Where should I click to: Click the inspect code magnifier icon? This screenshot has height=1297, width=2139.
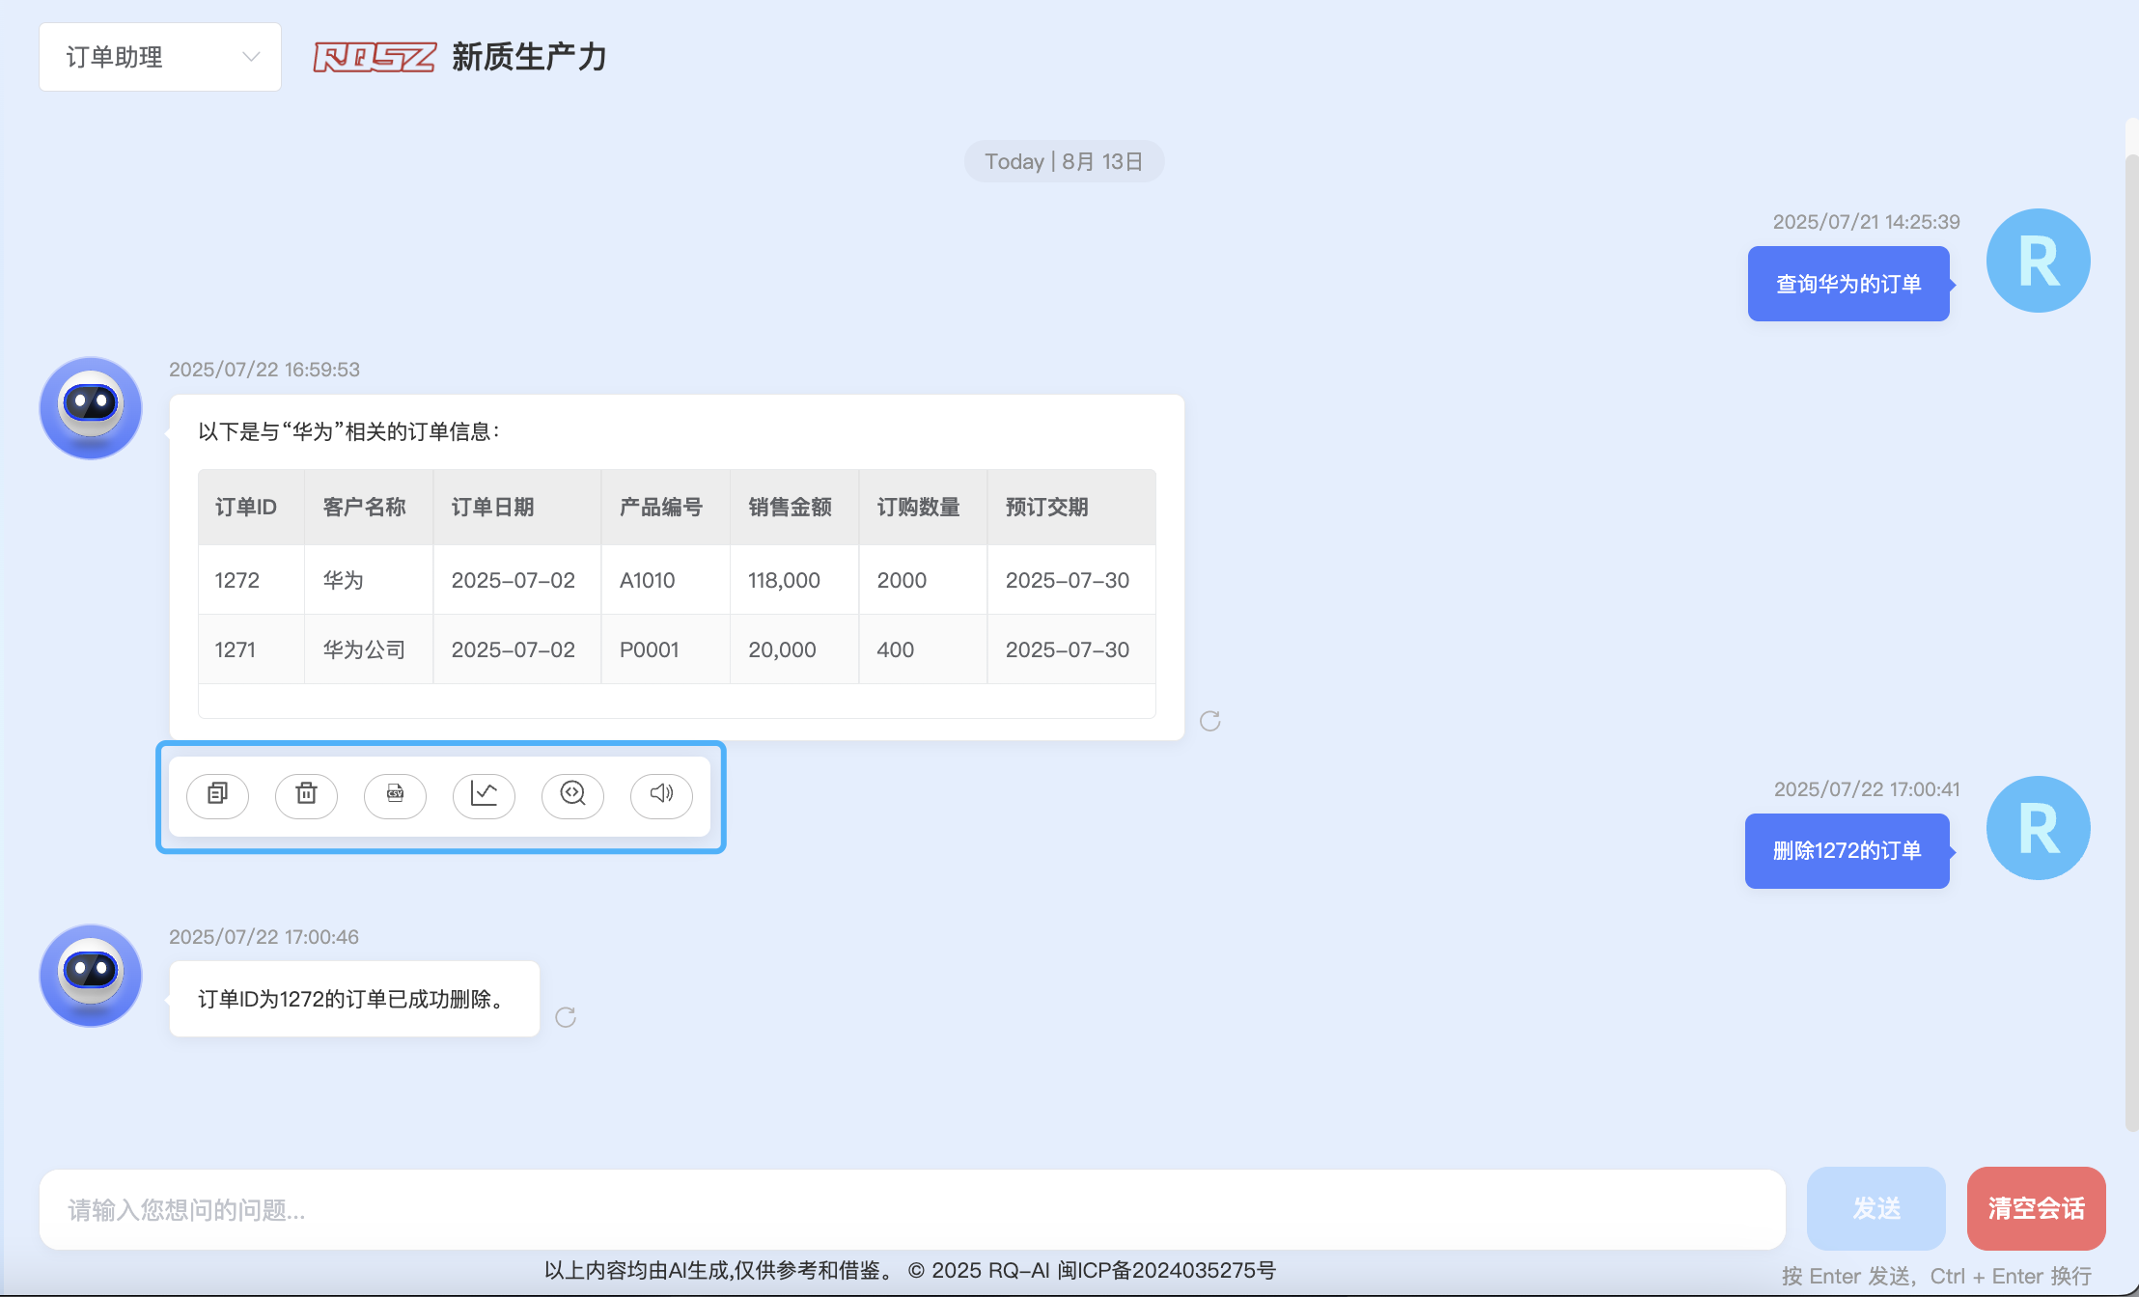pyautogui.click(x=572, y=794)
